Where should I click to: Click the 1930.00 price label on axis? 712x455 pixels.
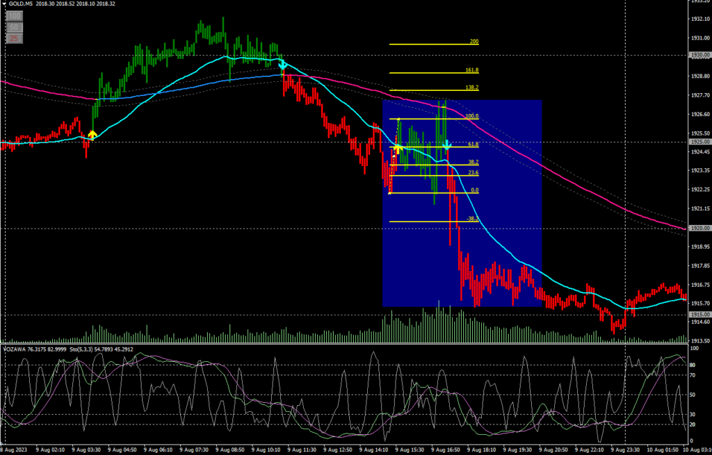(x=699, y=55)
